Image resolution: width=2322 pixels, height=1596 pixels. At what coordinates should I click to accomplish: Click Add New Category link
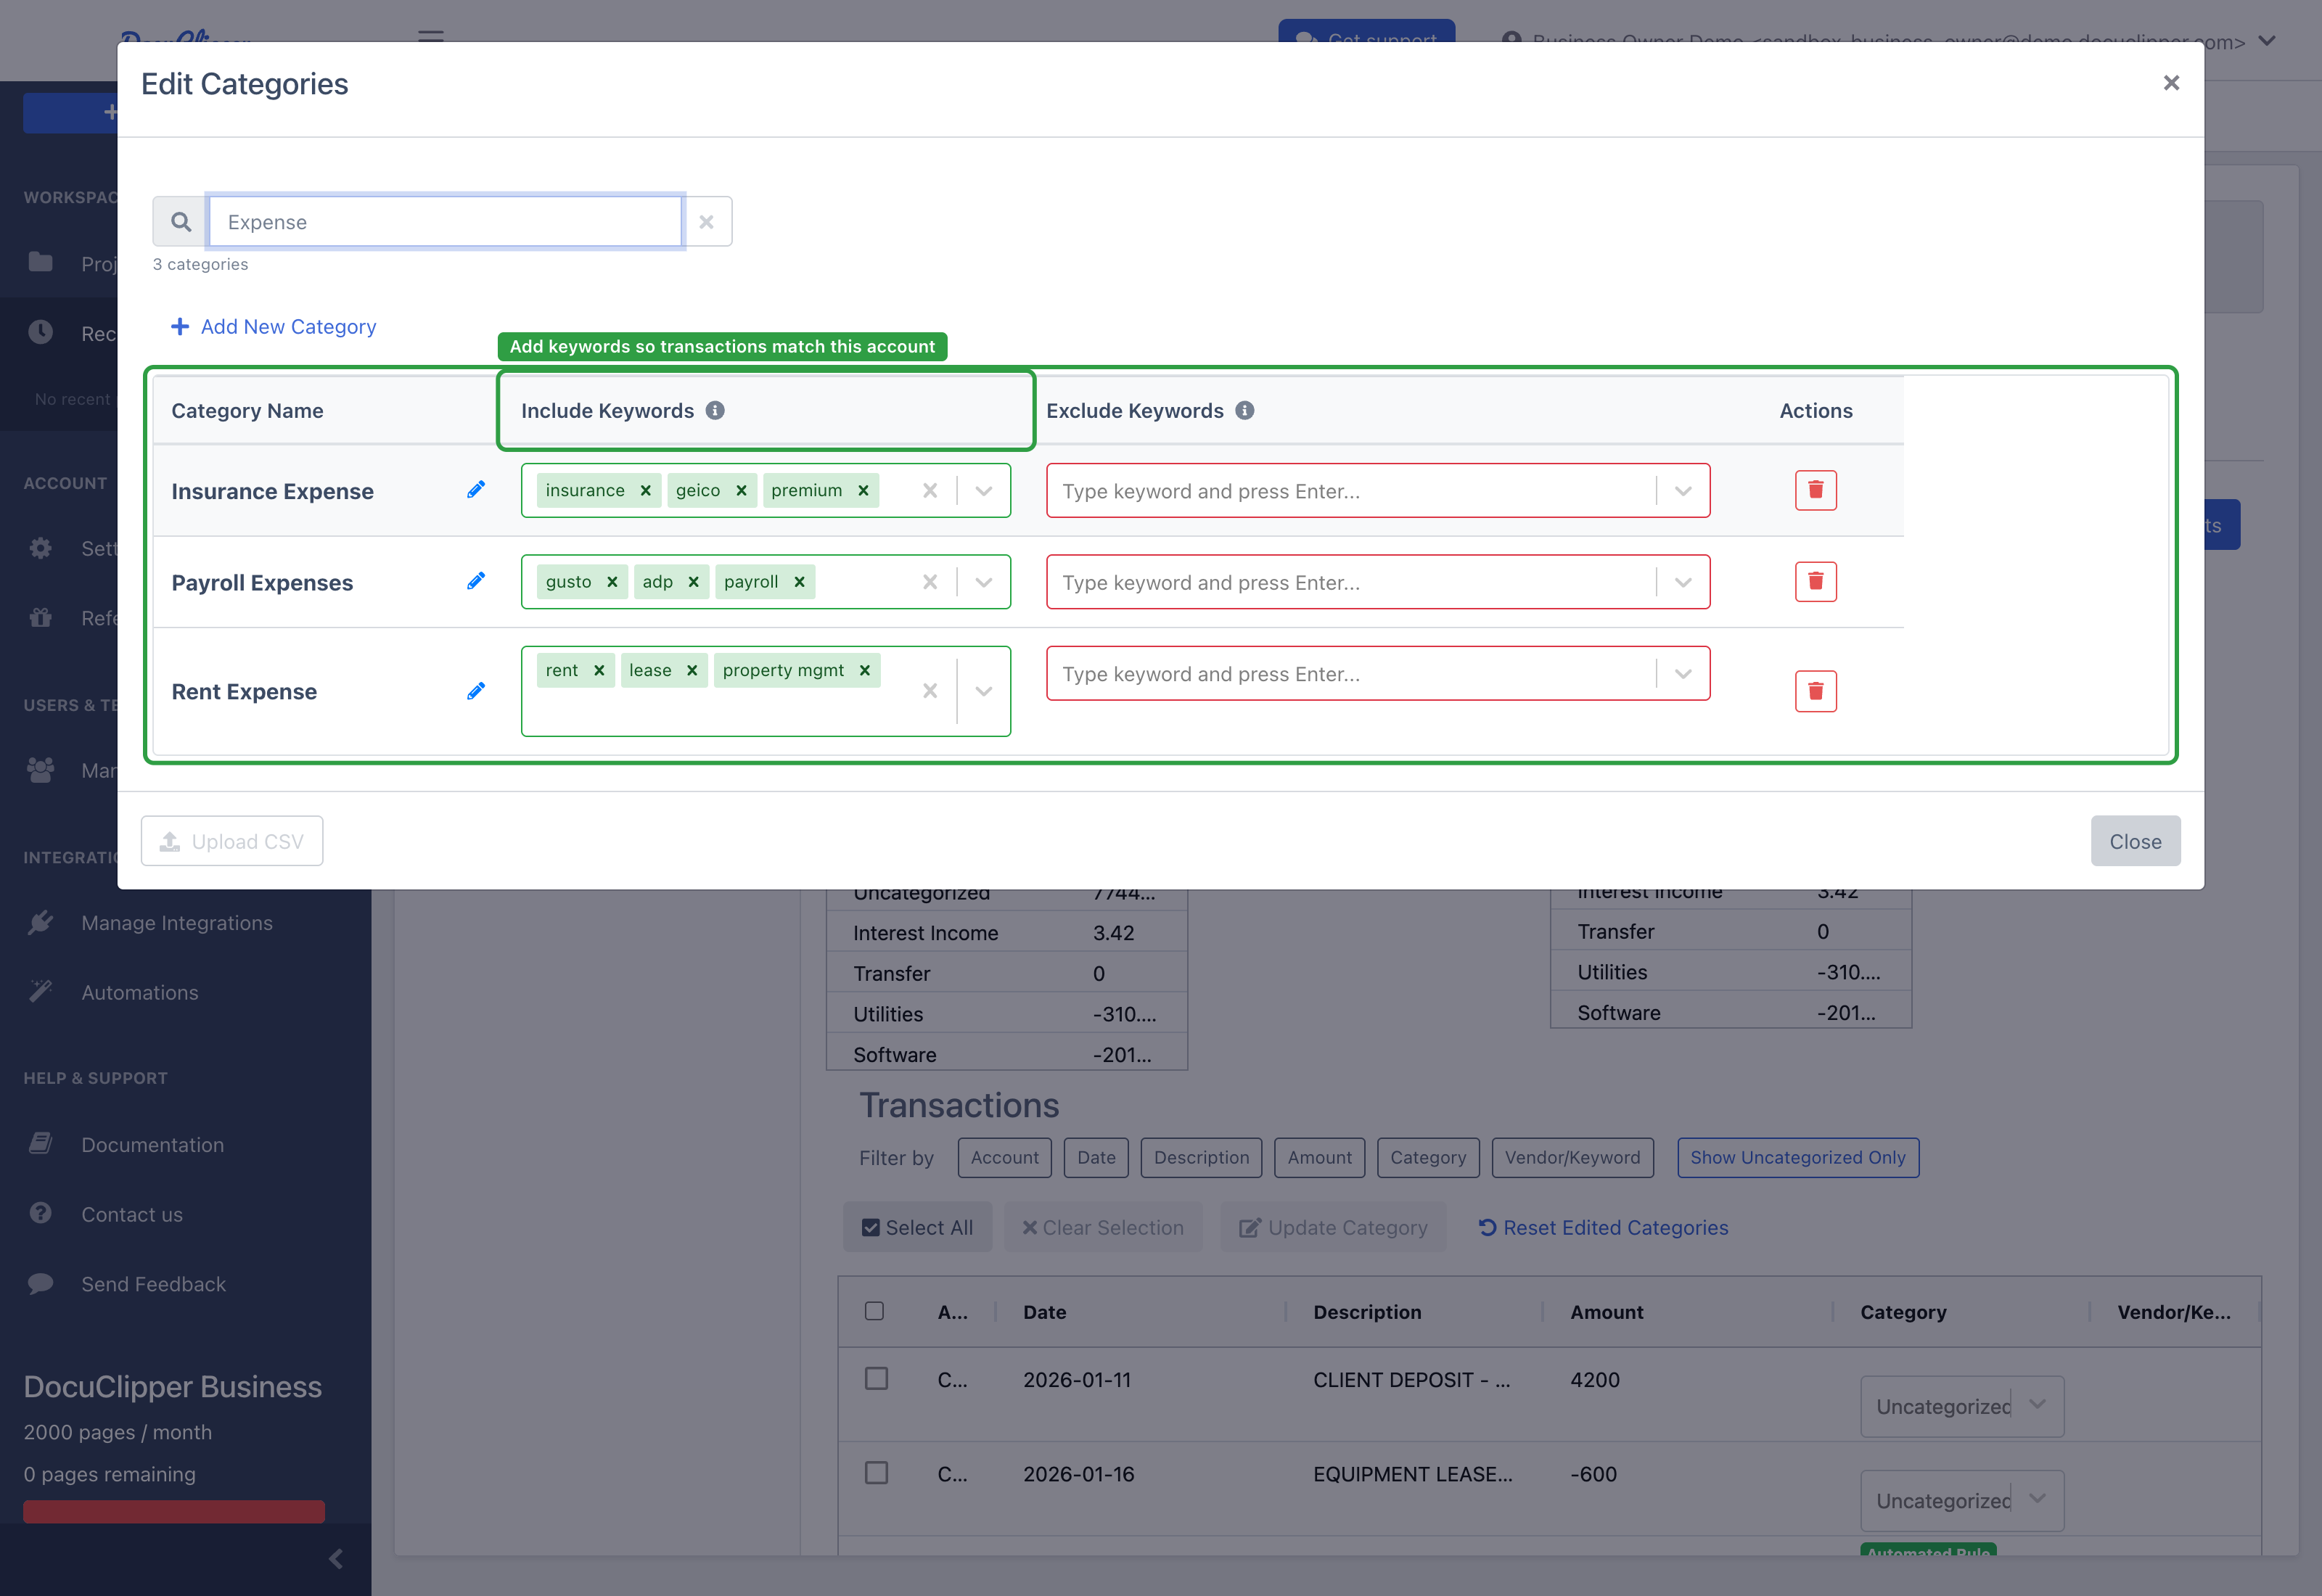tap(274, 326)
